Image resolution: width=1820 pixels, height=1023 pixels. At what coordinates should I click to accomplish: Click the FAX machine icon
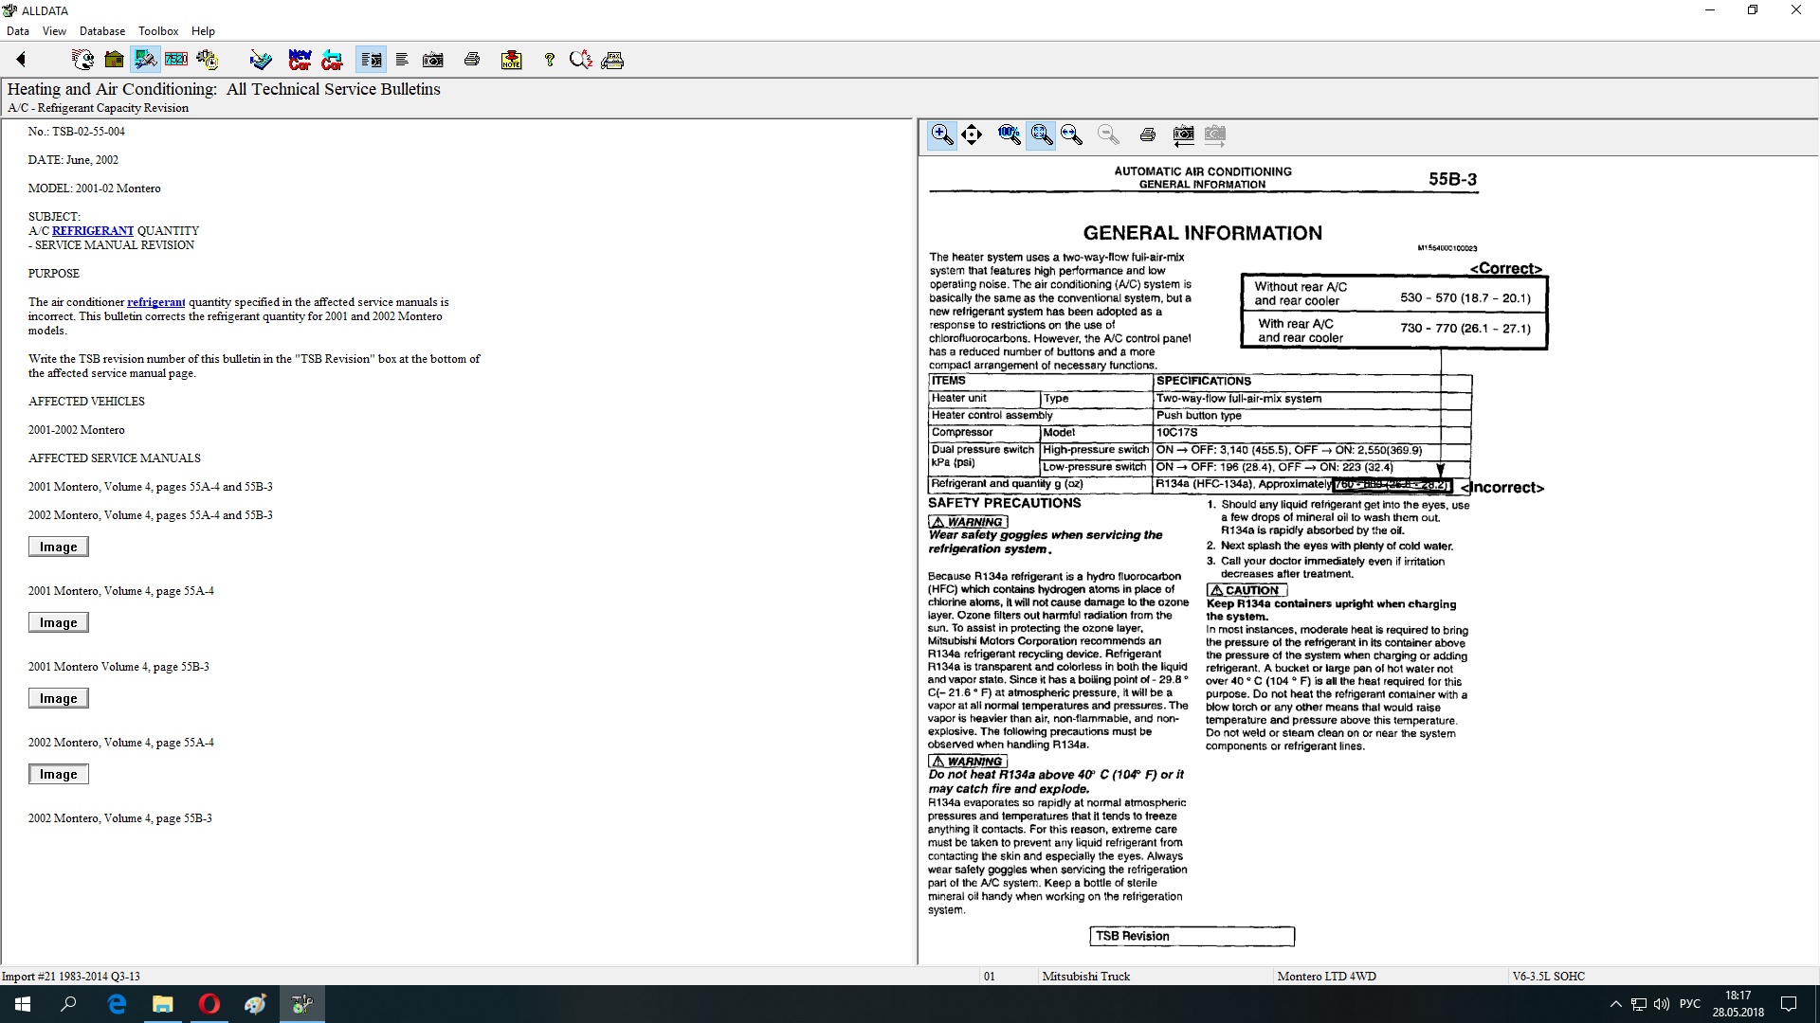click(x=612, y=60)
